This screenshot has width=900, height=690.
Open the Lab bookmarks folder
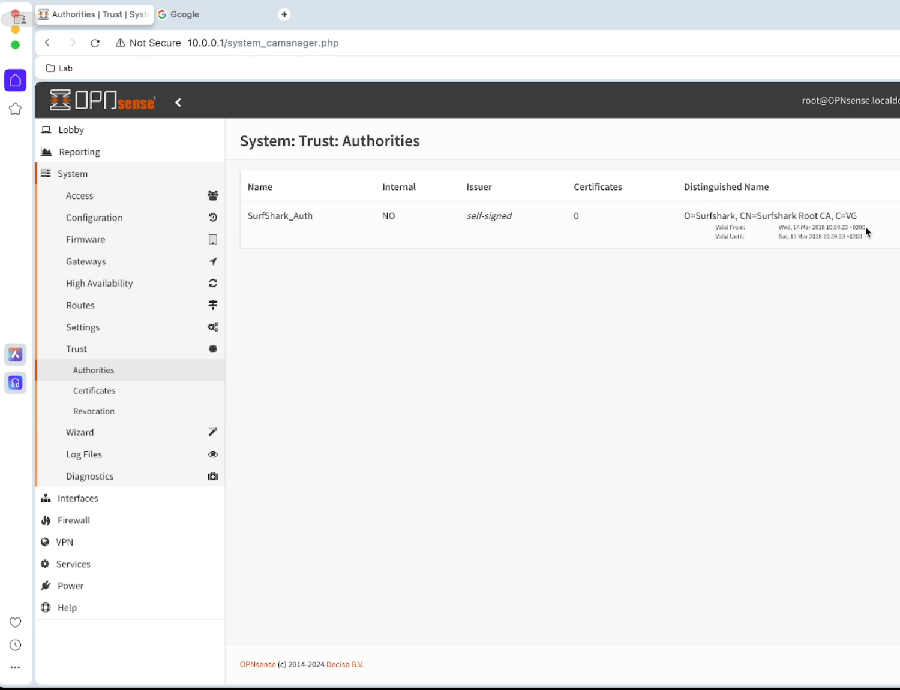tap(59, 68)
